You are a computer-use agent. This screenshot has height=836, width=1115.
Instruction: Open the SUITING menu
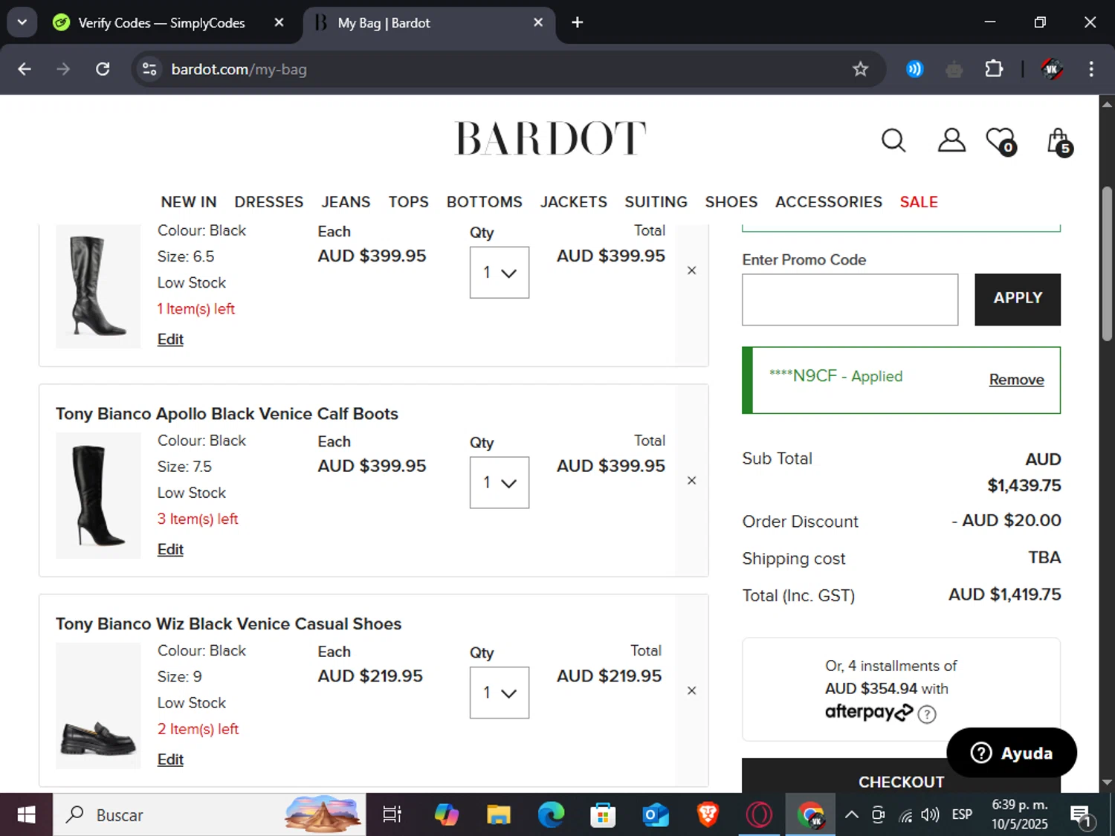pyautogui.click(x=656, y=202)
